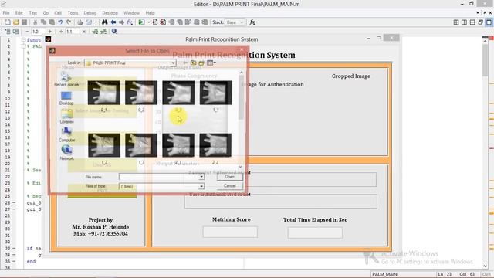The height and width of the screenshot is (278, 494).
Task: Select palm image thumbnail 2_2
Action: [x=216, y=145]
